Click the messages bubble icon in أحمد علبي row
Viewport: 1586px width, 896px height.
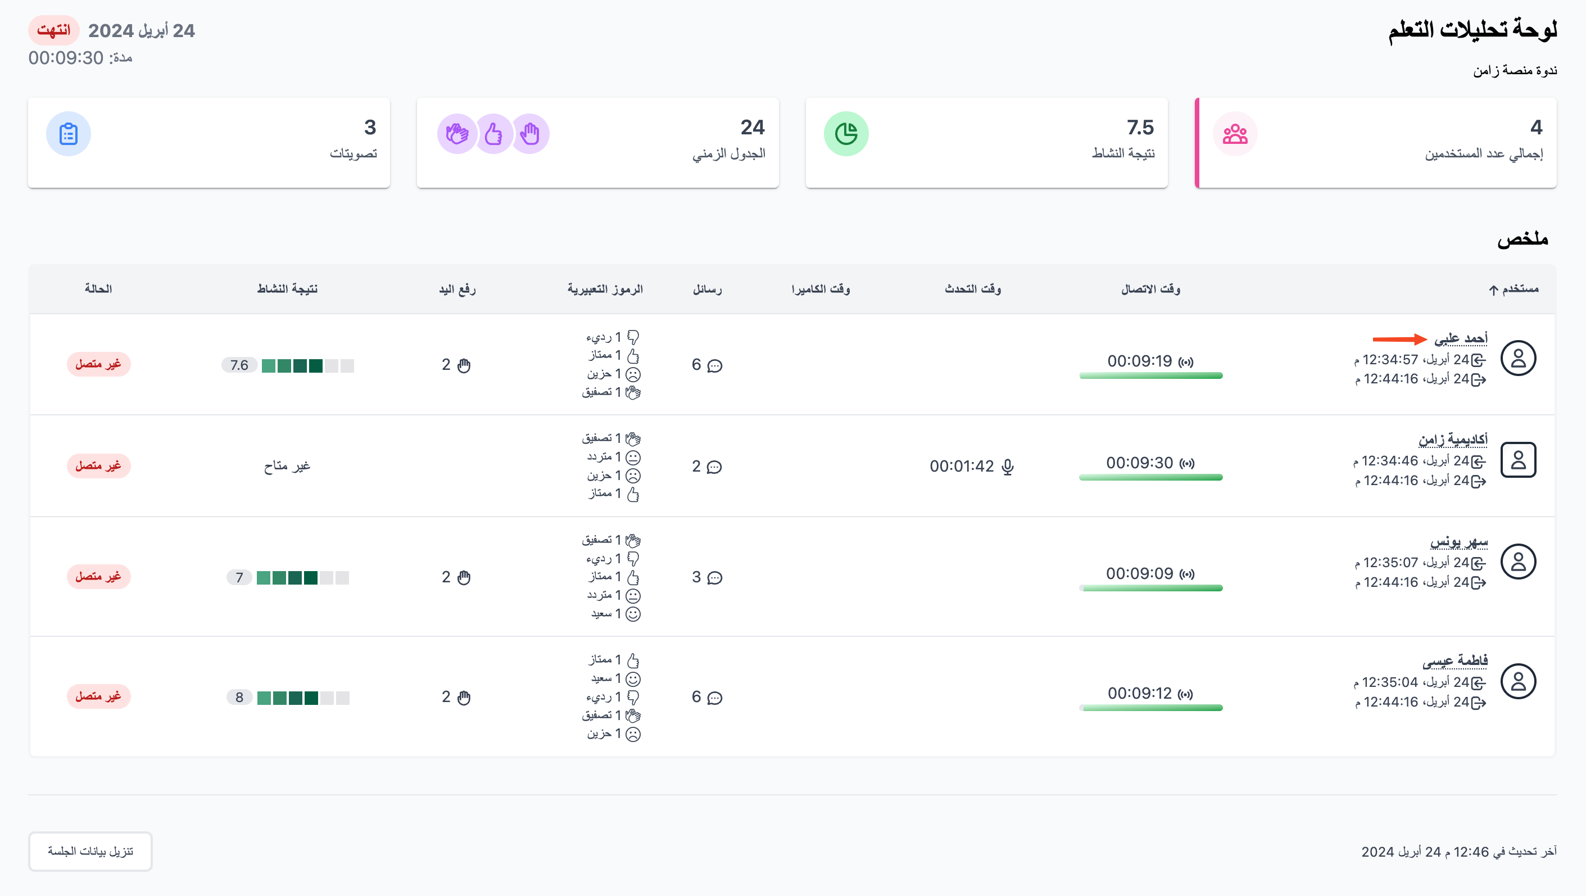click(714, 366)
